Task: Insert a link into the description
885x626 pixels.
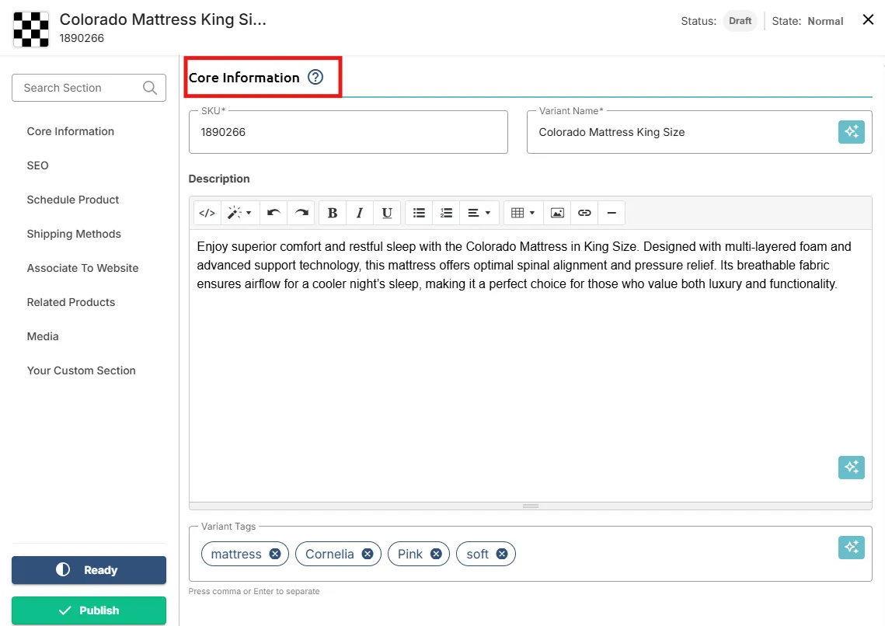Action: click(584, 213)
